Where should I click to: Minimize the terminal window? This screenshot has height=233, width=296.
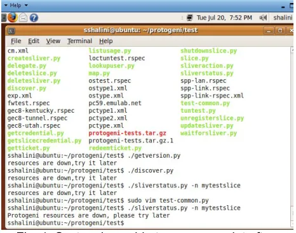[x=269, y=31]
